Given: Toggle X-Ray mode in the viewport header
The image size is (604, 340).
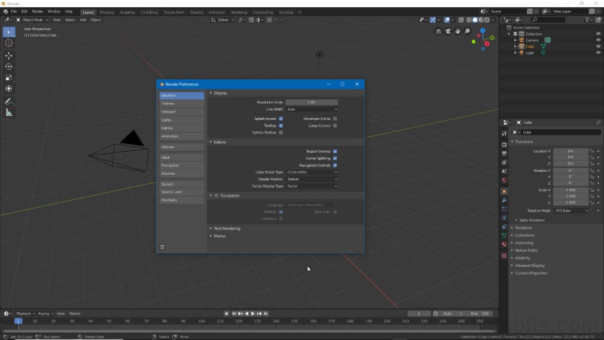Looking at the screenshot, I should 461,19.
